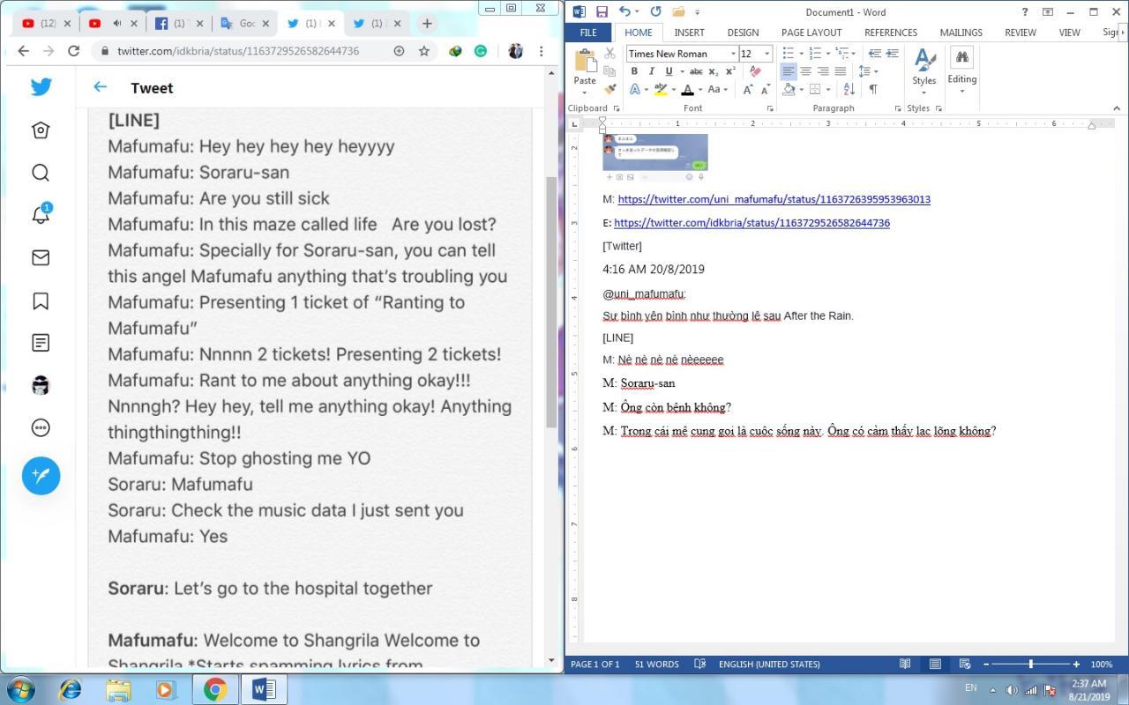Switch to Web Layout view in Word
The image size is (1129, 705).
point(965,664)
